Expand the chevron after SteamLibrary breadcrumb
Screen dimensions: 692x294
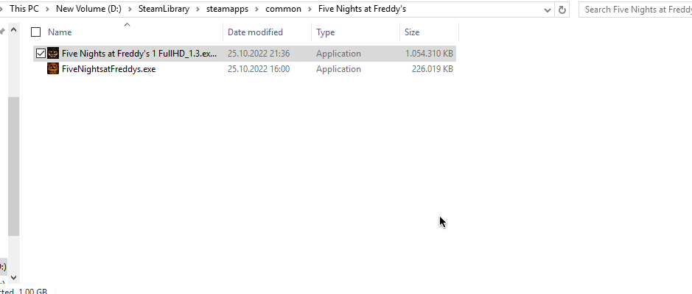click(x=198, y=9)
